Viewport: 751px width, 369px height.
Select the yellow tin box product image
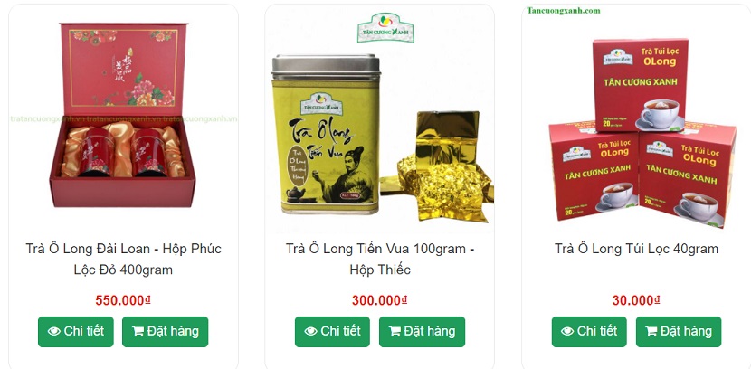(382, 134)
